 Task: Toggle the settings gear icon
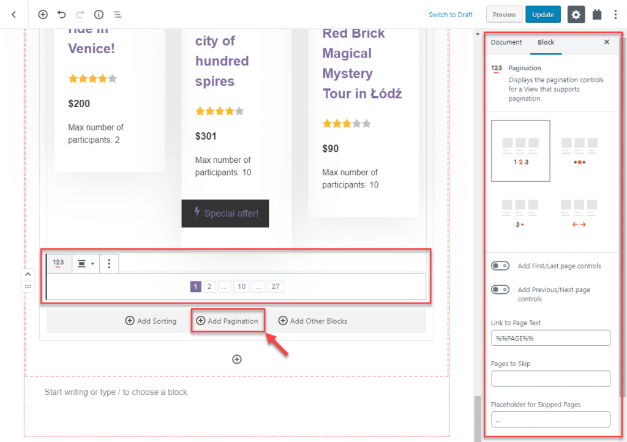coord(576,15)
